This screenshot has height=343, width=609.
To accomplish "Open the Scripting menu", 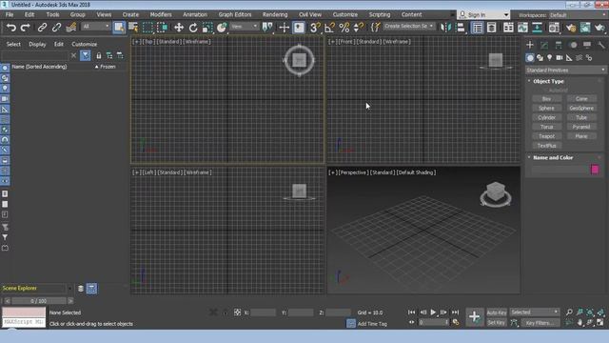I will pyautogui.click(x=380, y=14).
